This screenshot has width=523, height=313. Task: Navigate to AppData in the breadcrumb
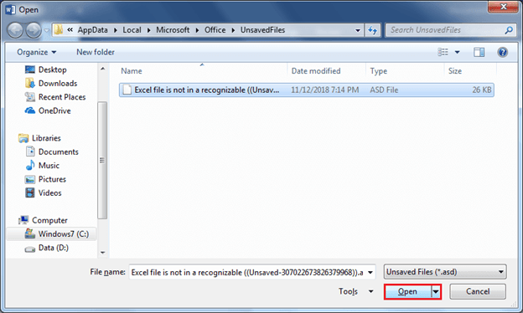click(93, 30)
